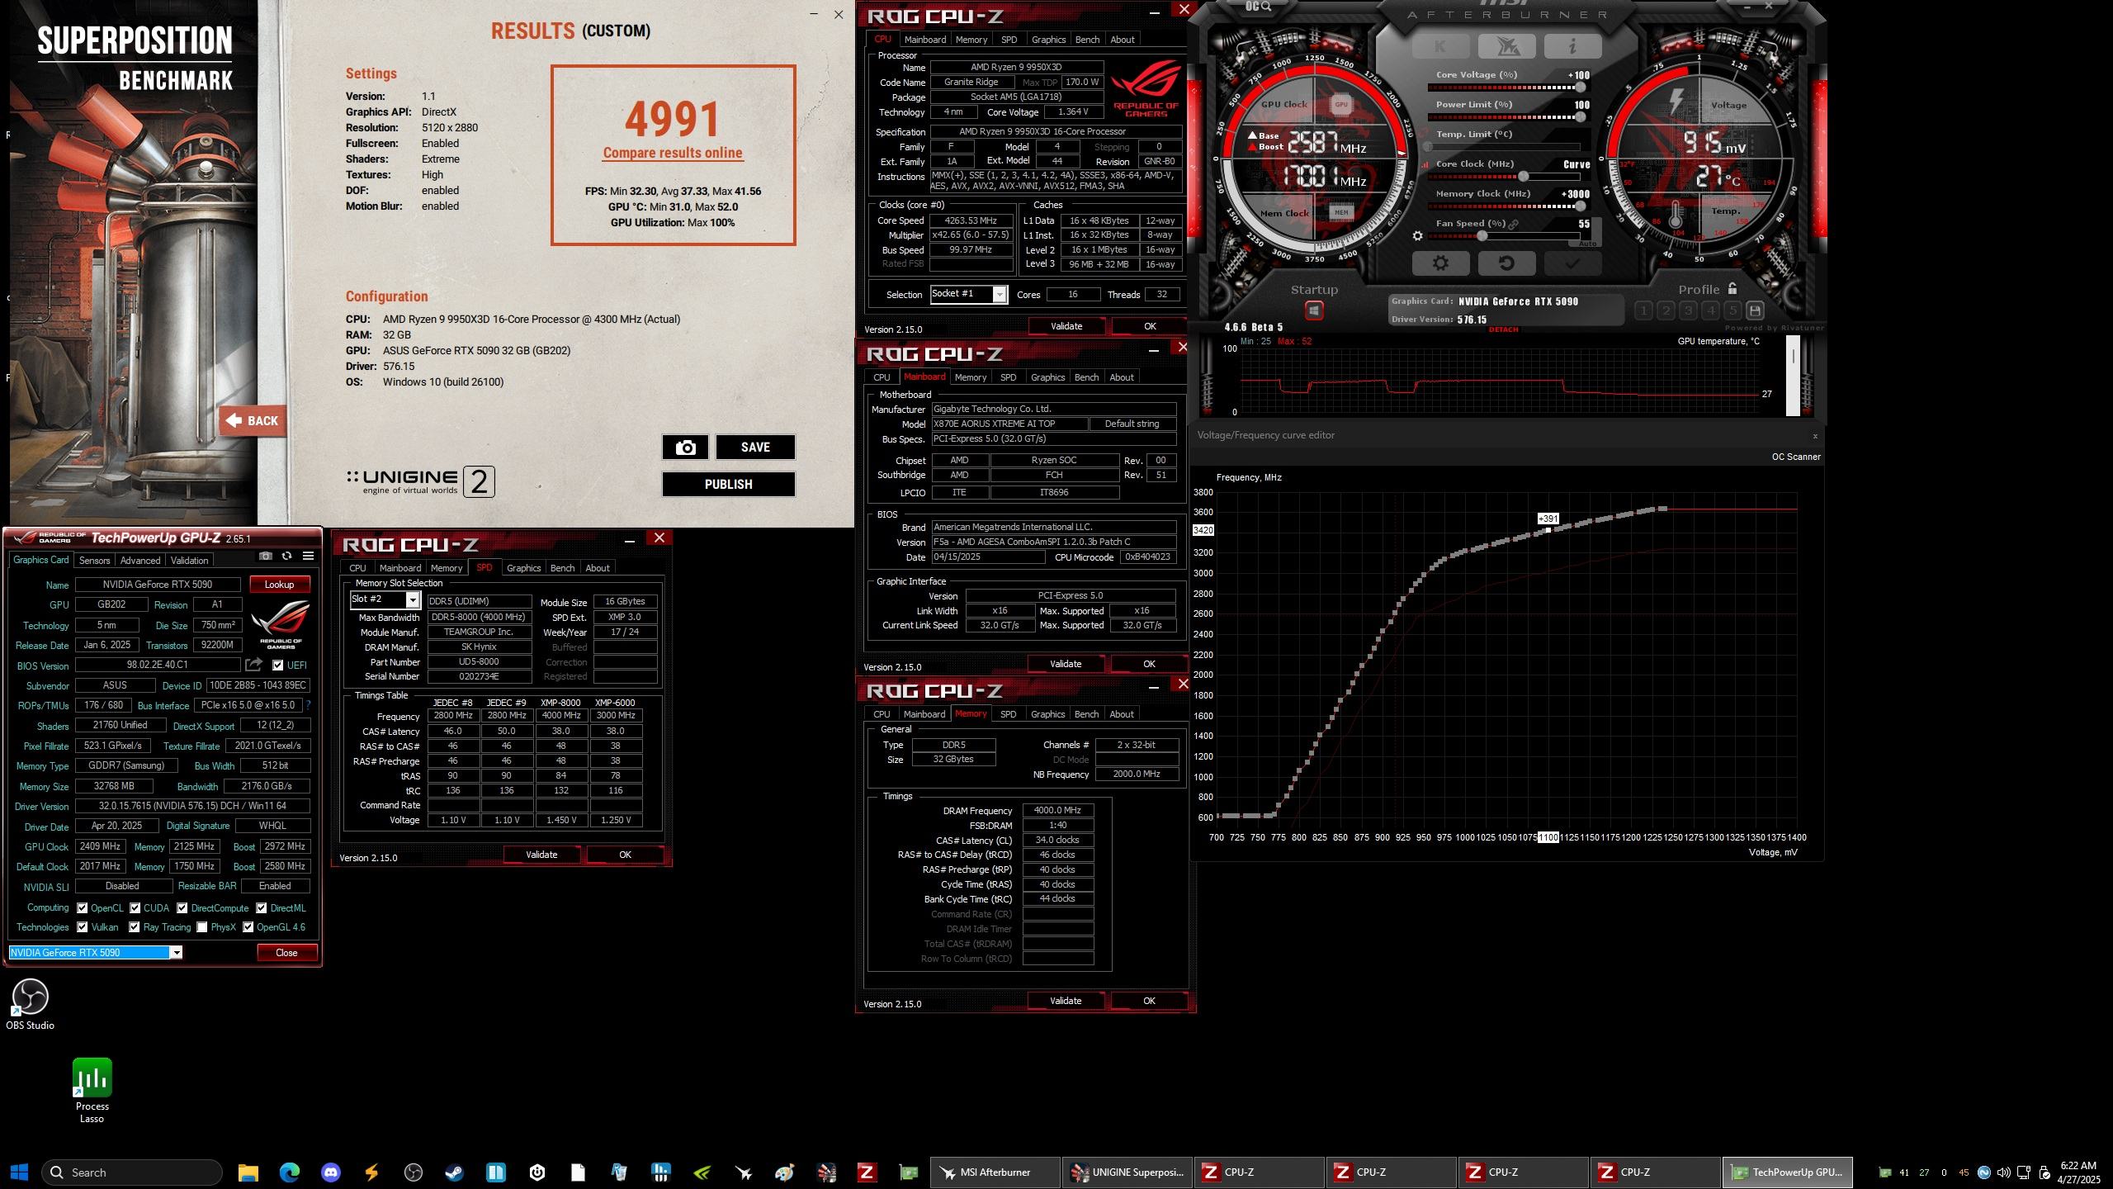This screenshot has height=1189, width=2113.
Task: Click the Afterburner info 'i' button
Action: 1572,47
